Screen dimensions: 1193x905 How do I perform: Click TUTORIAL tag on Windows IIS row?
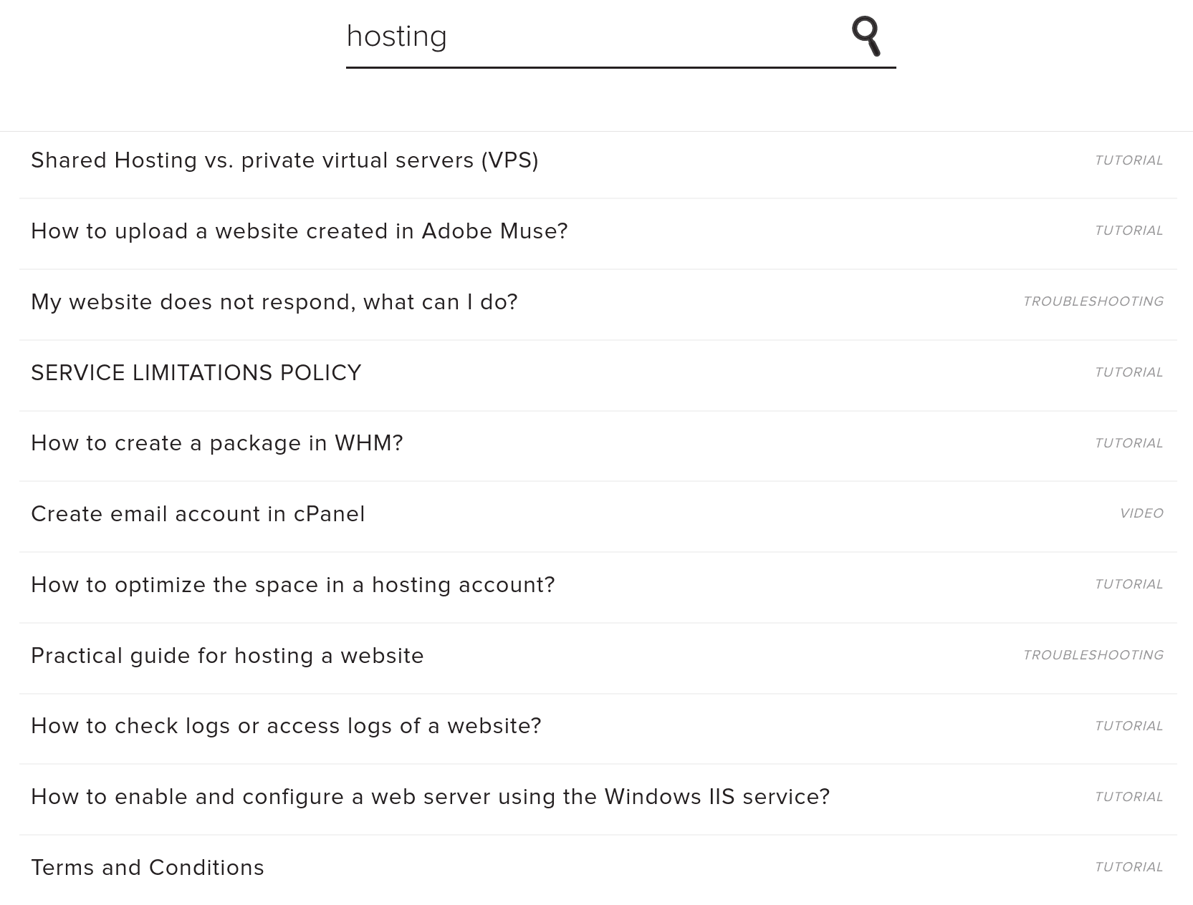(x=1129, y=797)
